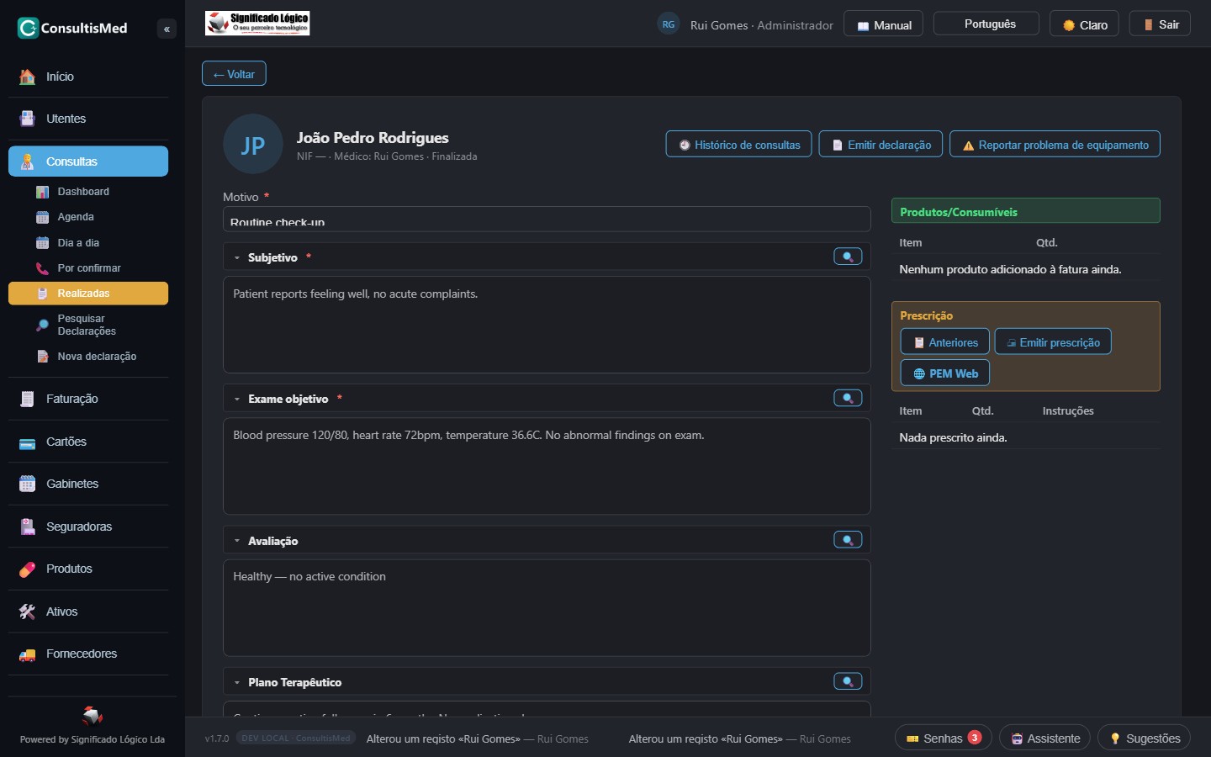The image size is (1211, 757).
Task: Collapse the Plano Terapêutico section
Action: pyautogui.click(x=237, y=682)
